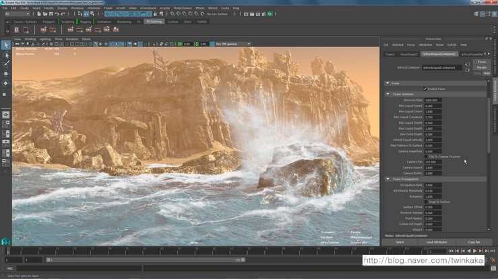Click the Play Forward button

pyautogui.click(x=475, y=251)
